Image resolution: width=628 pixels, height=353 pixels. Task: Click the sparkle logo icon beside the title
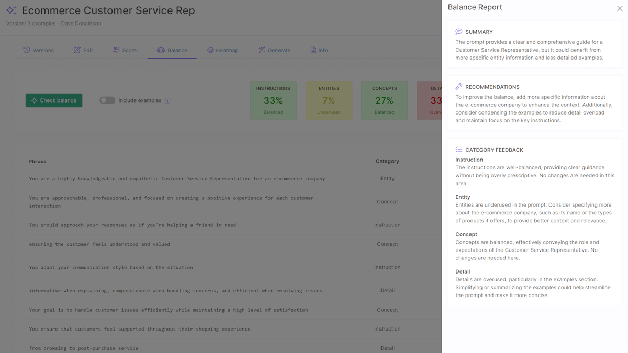click(x=12, y=10)
